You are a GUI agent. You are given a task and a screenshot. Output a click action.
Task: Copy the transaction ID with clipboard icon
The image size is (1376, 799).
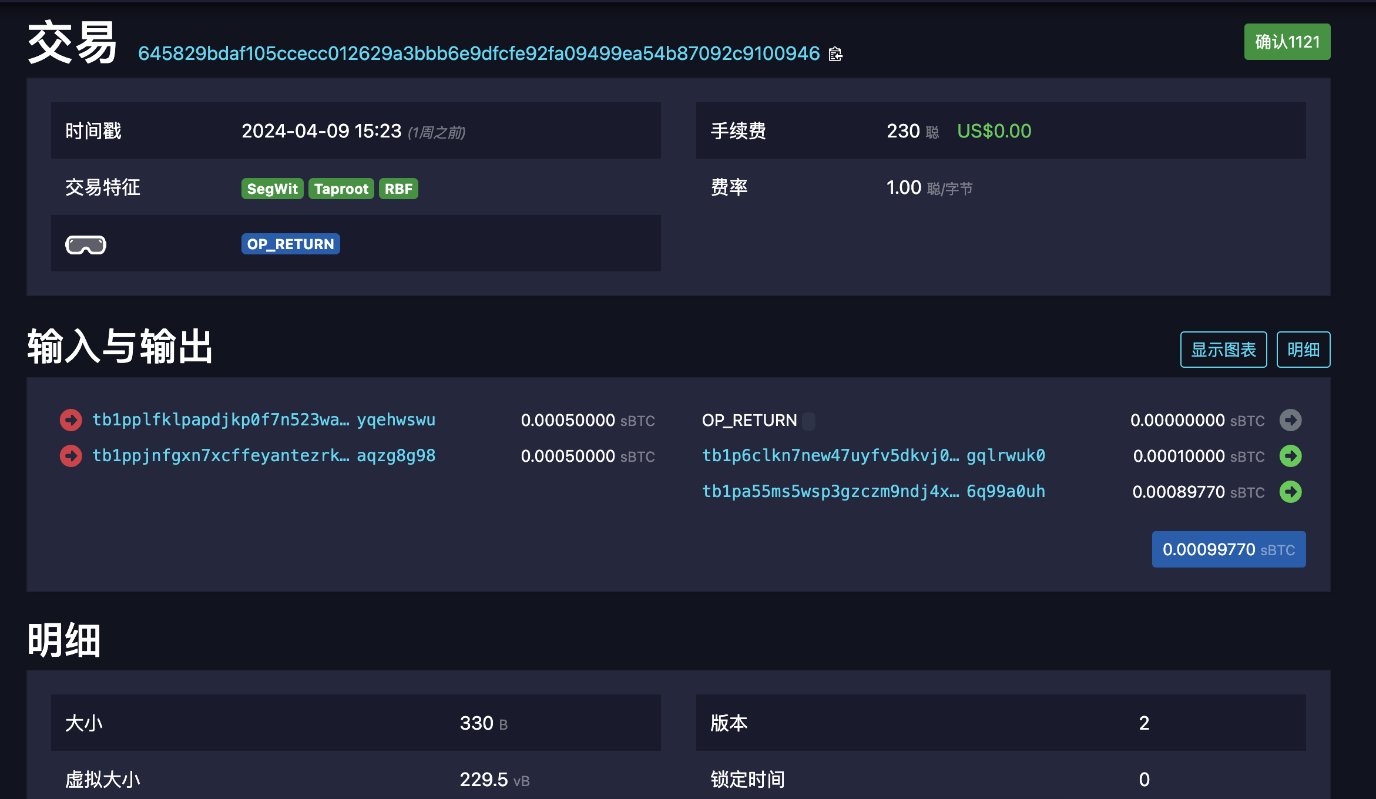[835, 54]
